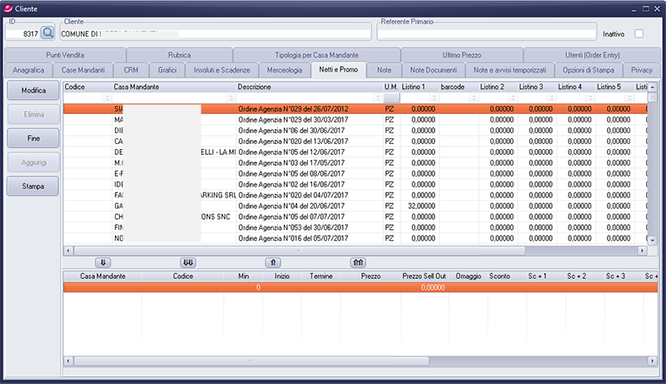Viewport: 666px width, 384px height.
Task: Click the magnifier search icon beside ID
Action: point(47,33)
